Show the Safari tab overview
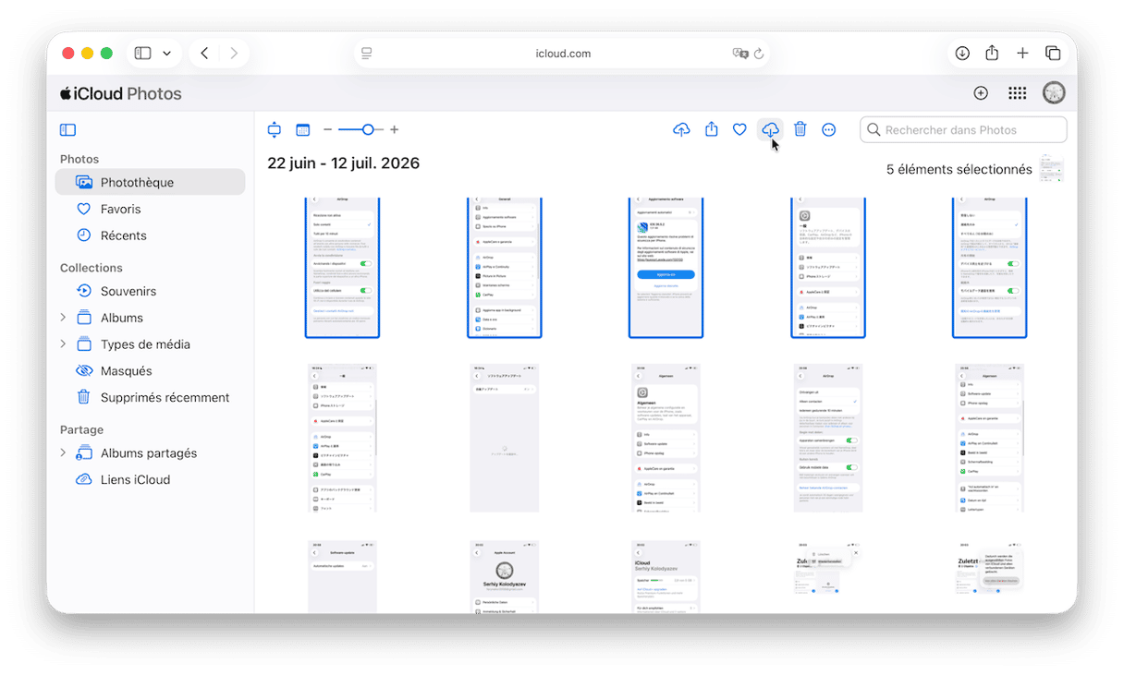This screenshot has width=1124, height=675. tap(1053, 54)
